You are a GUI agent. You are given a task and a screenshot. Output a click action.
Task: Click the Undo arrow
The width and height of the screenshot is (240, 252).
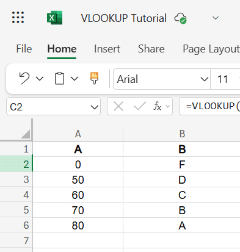coord(24,78)
